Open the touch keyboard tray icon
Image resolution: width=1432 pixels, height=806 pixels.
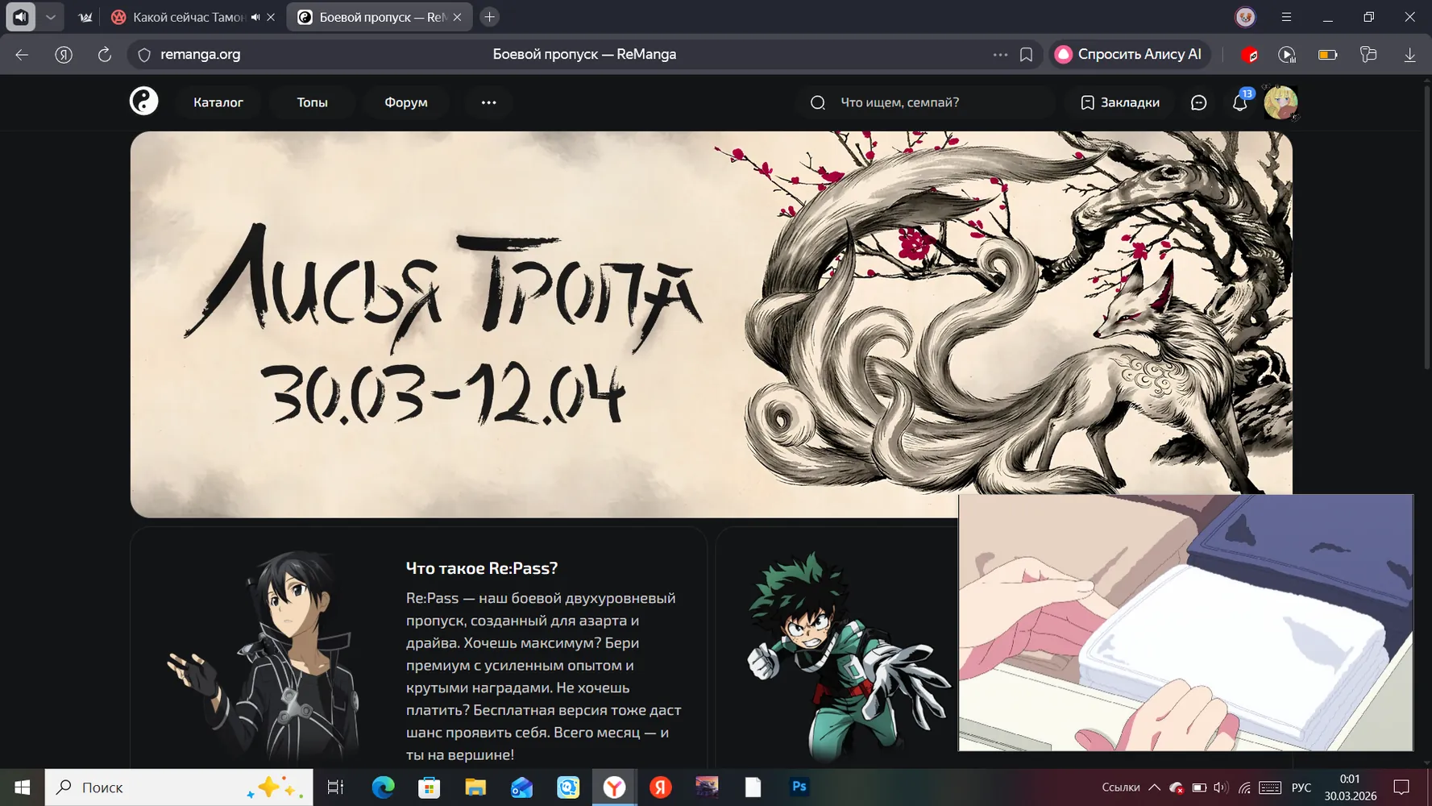pyautogui.click(x=1270, y=787)
